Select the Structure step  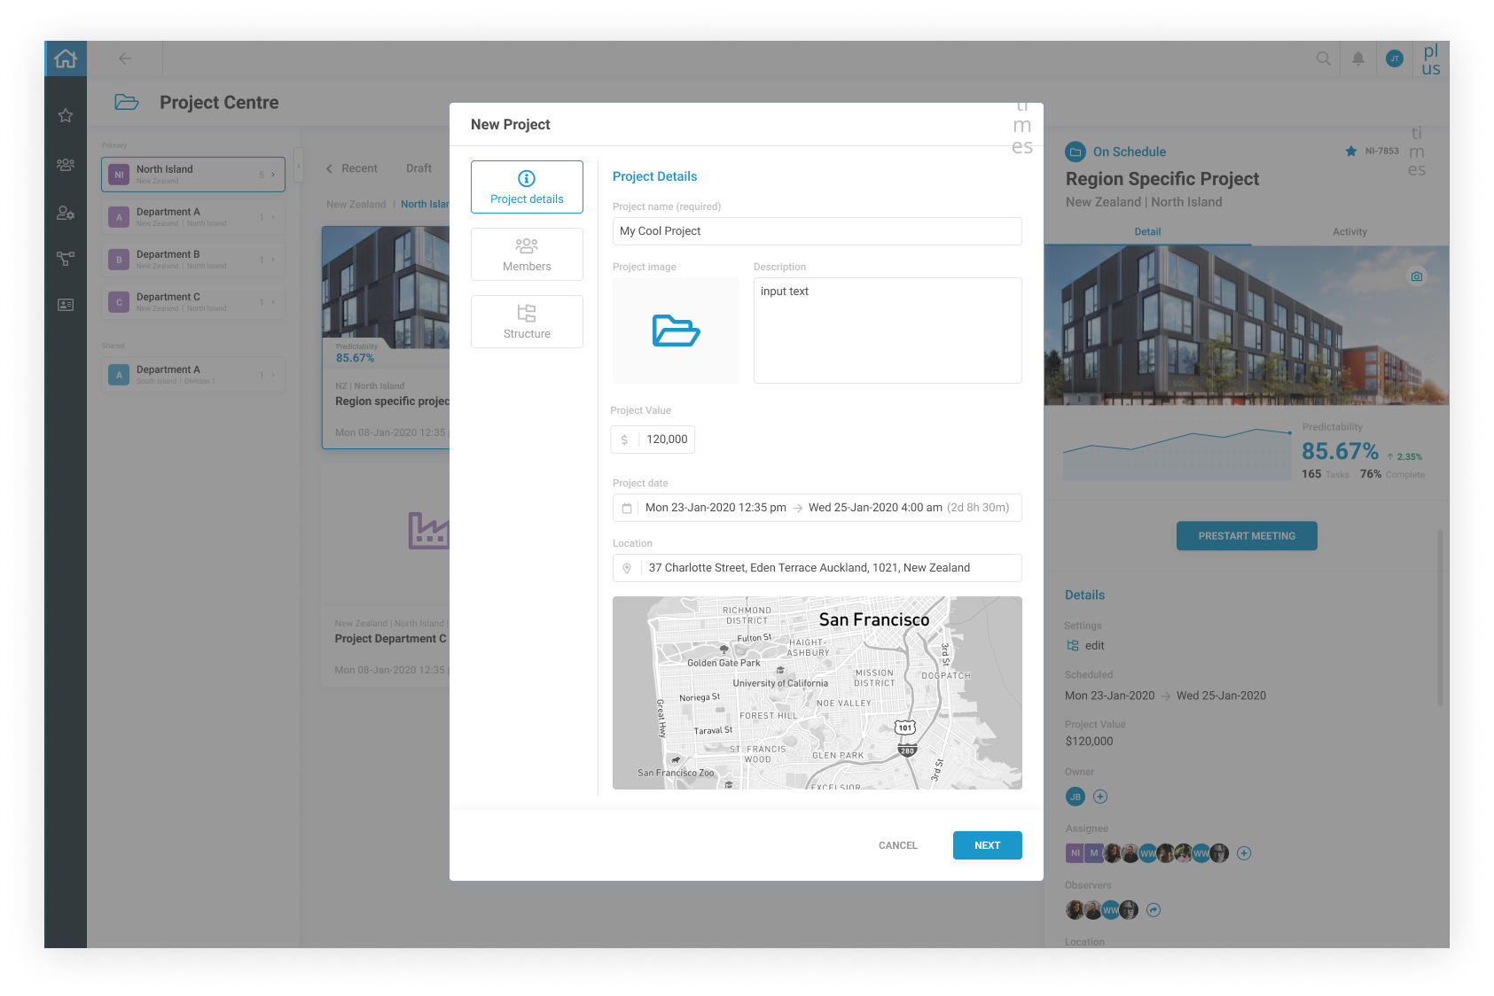(x=527, y=322)
